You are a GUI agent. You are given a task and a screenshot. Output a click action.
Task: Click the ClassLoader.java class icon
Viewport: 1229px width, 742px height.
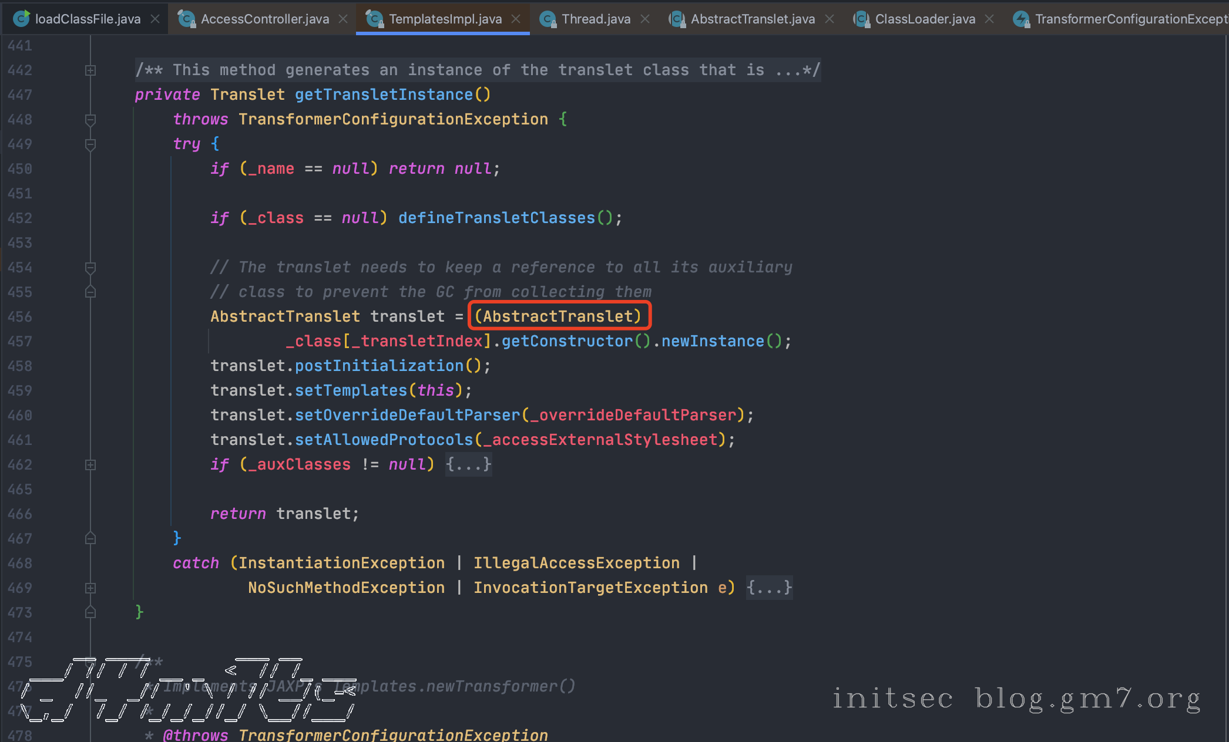(x=861, y=19)
